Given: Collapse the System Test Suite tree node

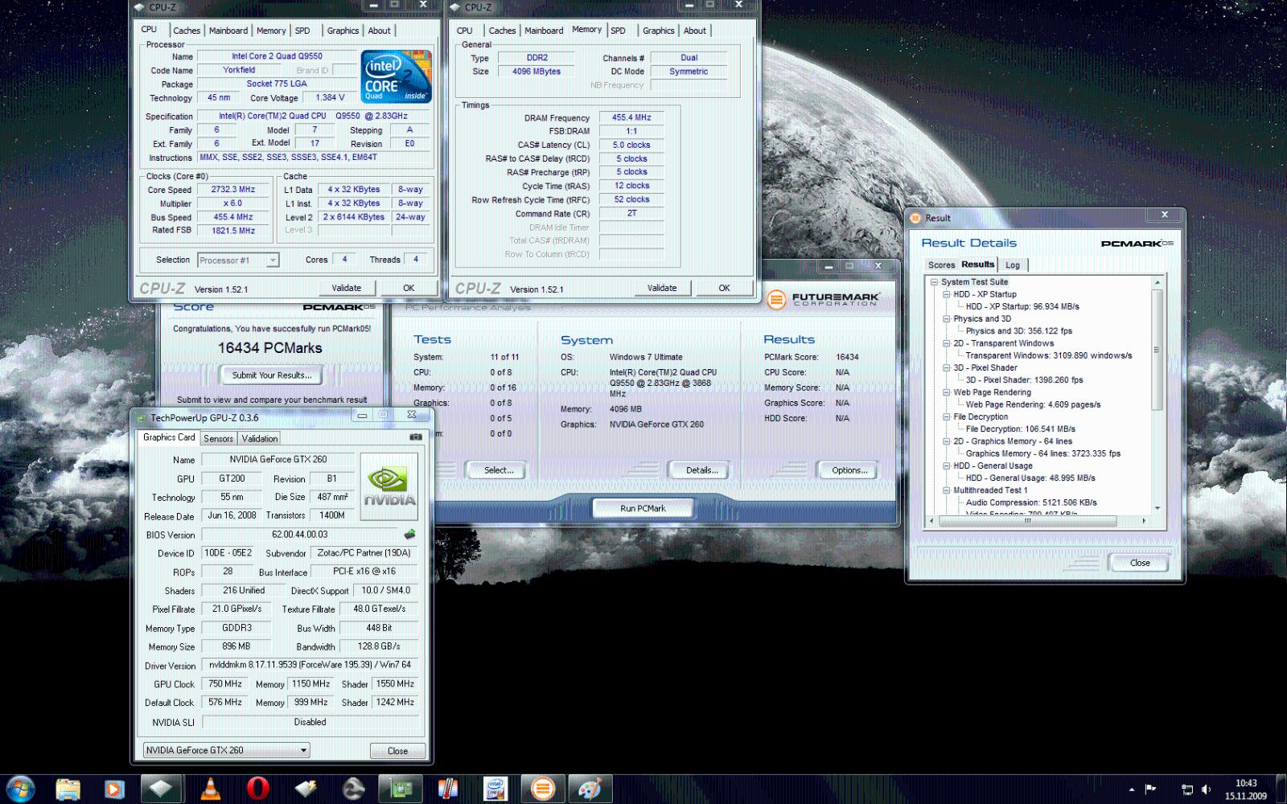Looking at the screenshot, I should [x=934, y=282].
